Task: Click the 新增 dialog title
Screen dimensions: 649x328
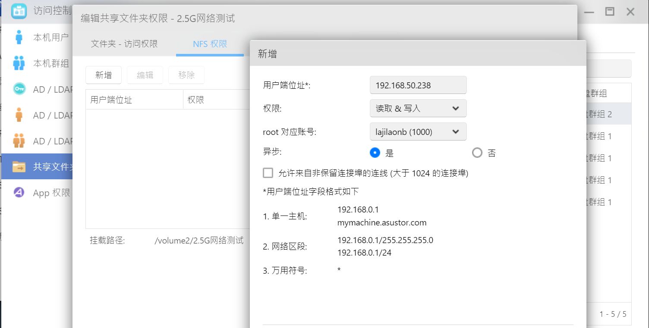Action: (x=267, y=54)
